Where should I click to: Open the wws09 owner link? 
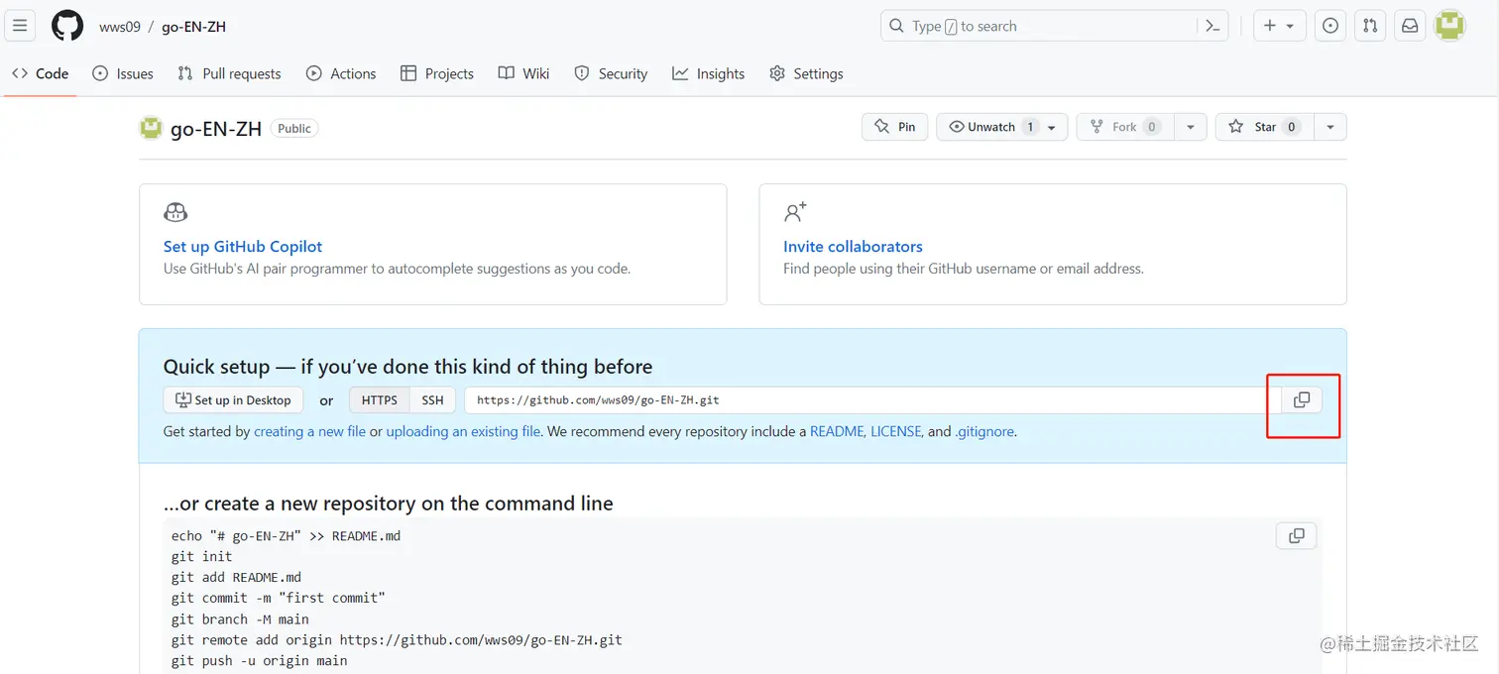point(120,27)
